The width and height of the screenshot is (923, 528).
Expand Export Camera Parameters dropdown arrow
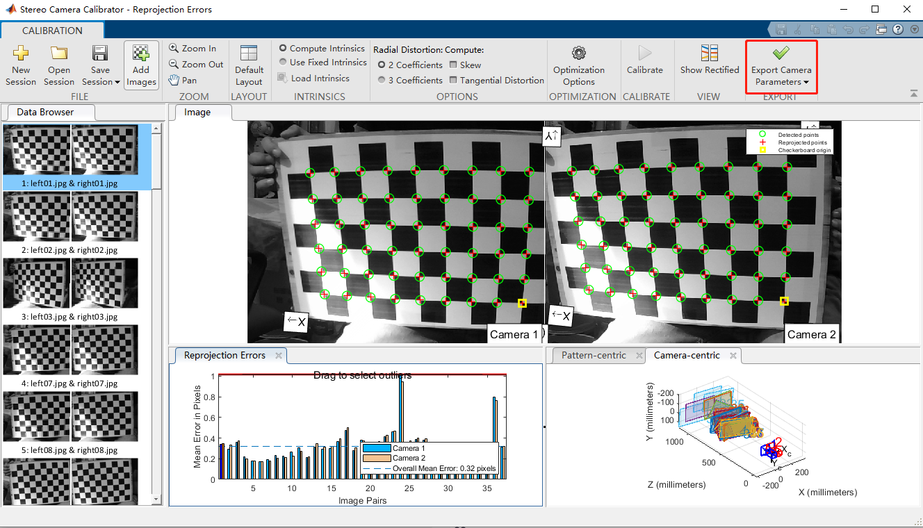click(806, 82)
